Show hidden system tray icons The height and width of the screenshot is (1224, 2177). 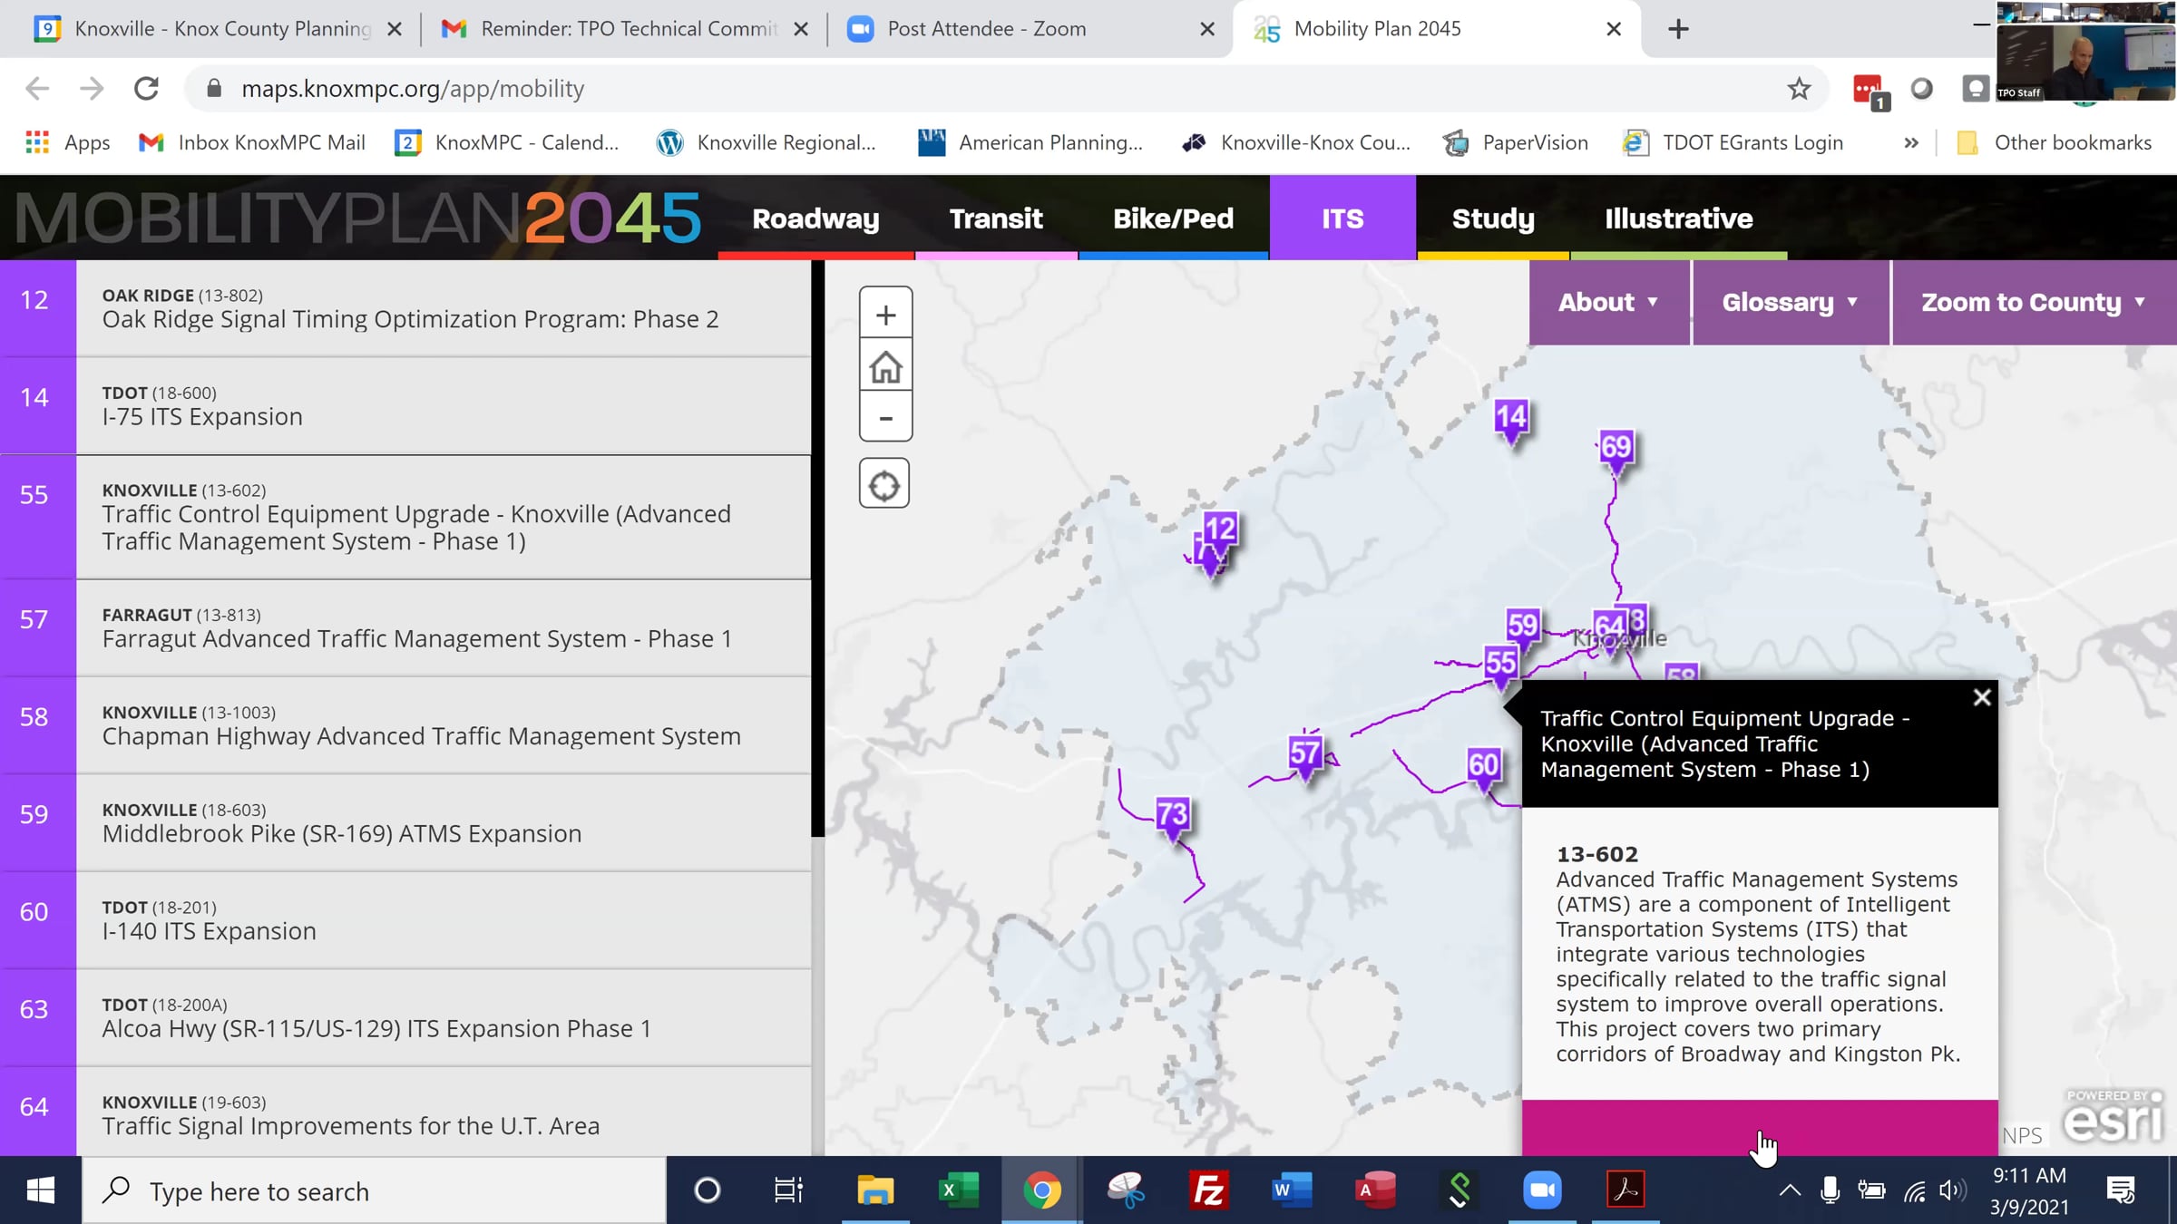[x=1790, y=1190]
